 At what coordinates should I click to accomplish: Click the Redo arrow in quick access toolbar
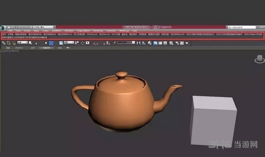pos(25,27)
